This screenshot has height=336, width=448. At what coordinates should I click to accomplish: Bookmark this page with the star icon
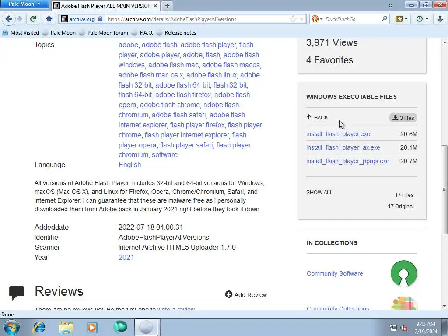[x=293, y=19]
